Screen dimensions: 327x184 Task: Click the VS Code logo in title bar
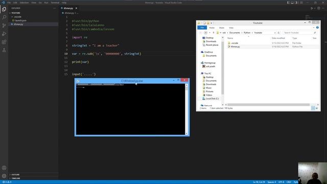click(3, 3)
